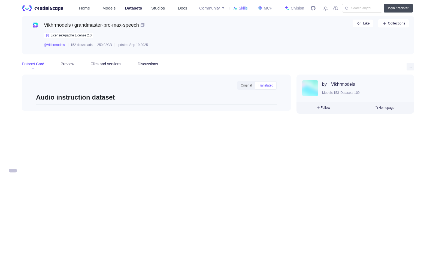
Task: Go to the Studios nav item
Action: click(x=158, y=8)
